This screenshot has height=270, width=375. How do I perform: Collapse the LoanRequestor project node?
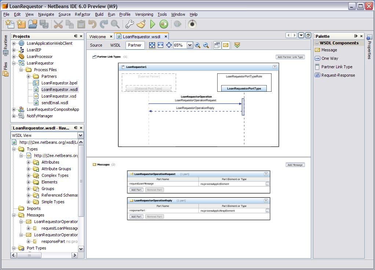point(14,63)
